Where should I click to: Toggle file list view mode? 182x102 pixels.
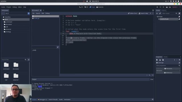pos(29,60)
